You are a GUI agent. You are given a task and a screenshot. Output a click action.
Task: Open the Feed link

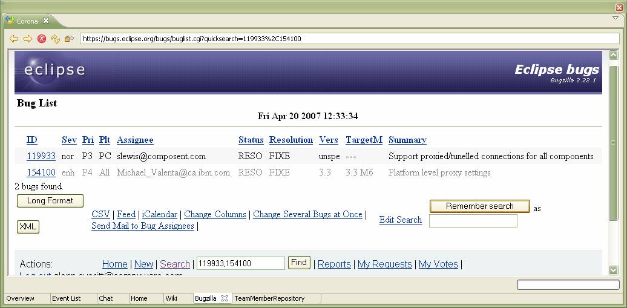126,214
